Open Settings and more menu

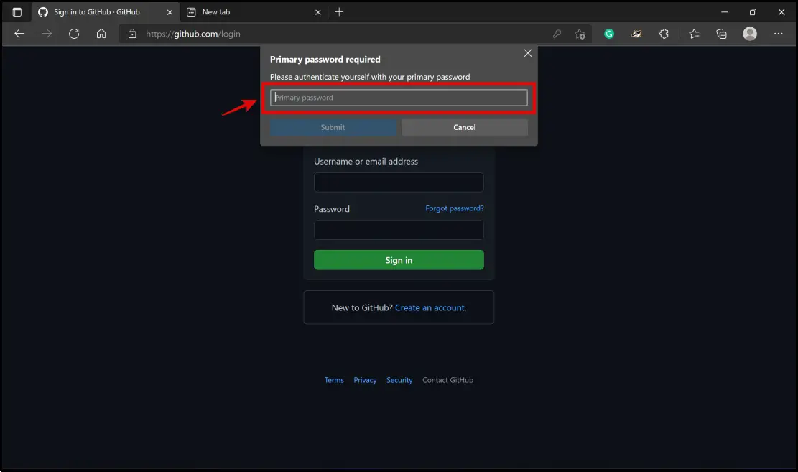778,34
